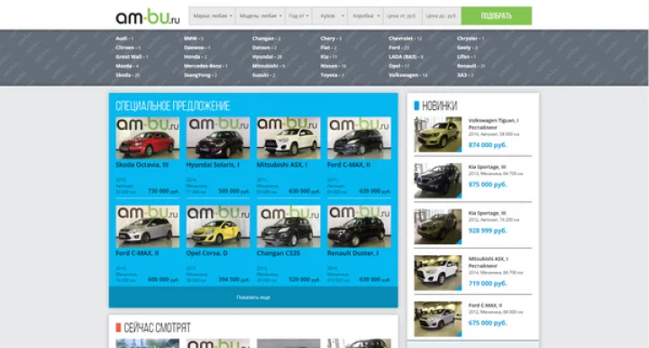Open the yellow Opel Corsa, D photo
This screenshot has height=348, width=649.
[218, 226]
